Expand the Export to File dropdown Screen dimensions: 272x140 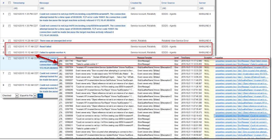tap(28, 95)
